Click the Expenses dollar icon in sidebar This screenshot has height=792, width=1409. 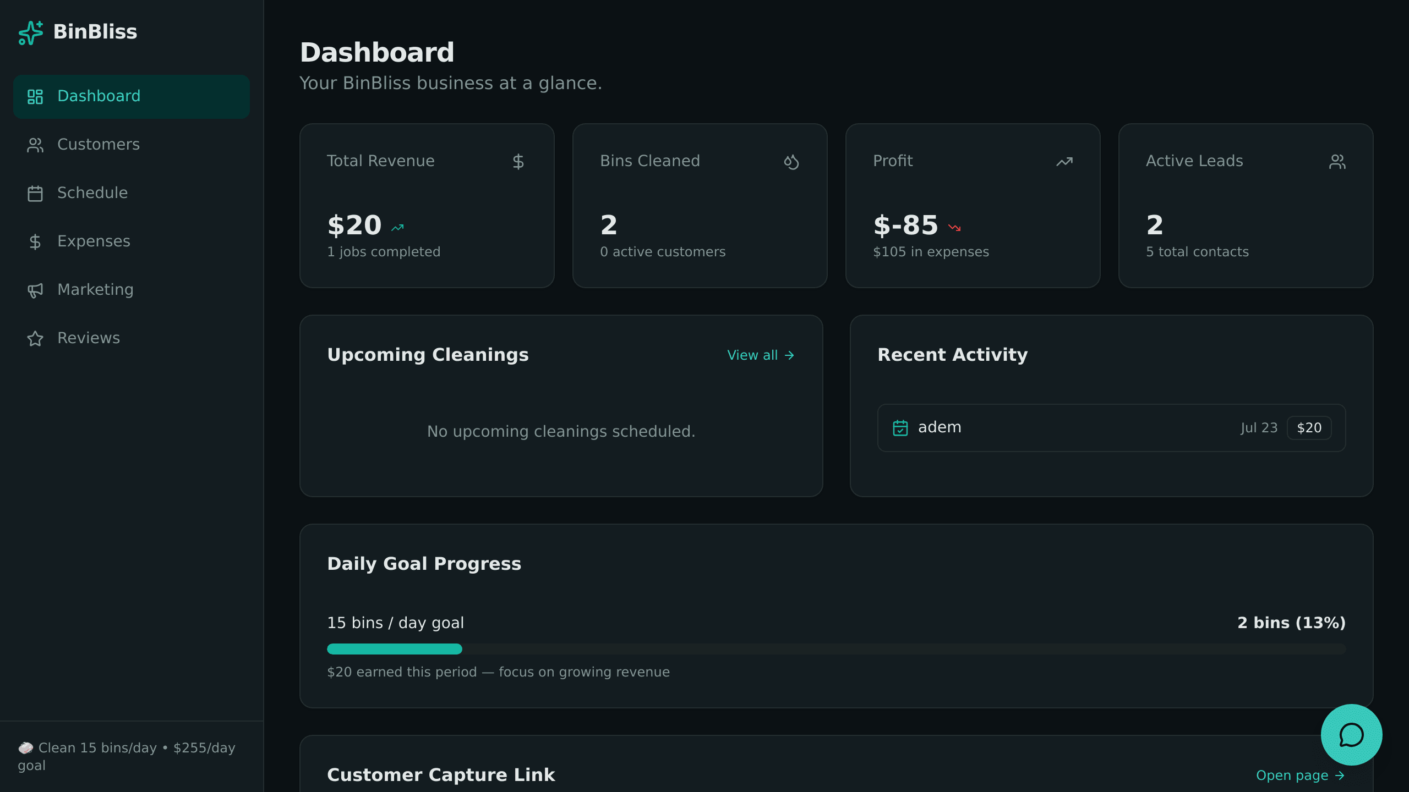coord(35,242)
